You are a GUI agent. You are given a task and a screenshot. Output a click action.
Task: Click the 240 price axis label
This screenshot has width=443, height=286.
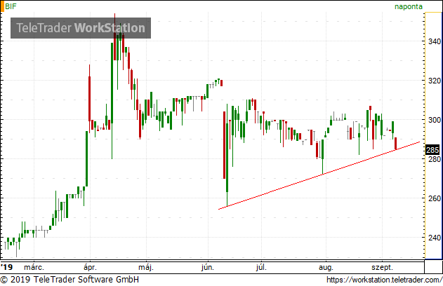coord(435,238)
